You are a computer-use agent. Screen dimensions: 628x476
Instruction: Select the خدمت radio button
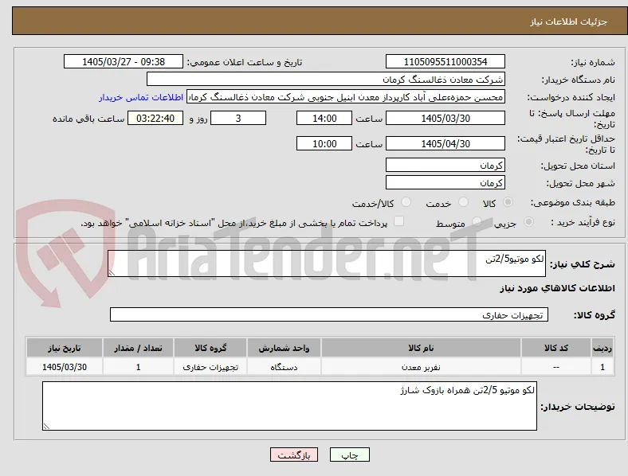pos(463,202)
